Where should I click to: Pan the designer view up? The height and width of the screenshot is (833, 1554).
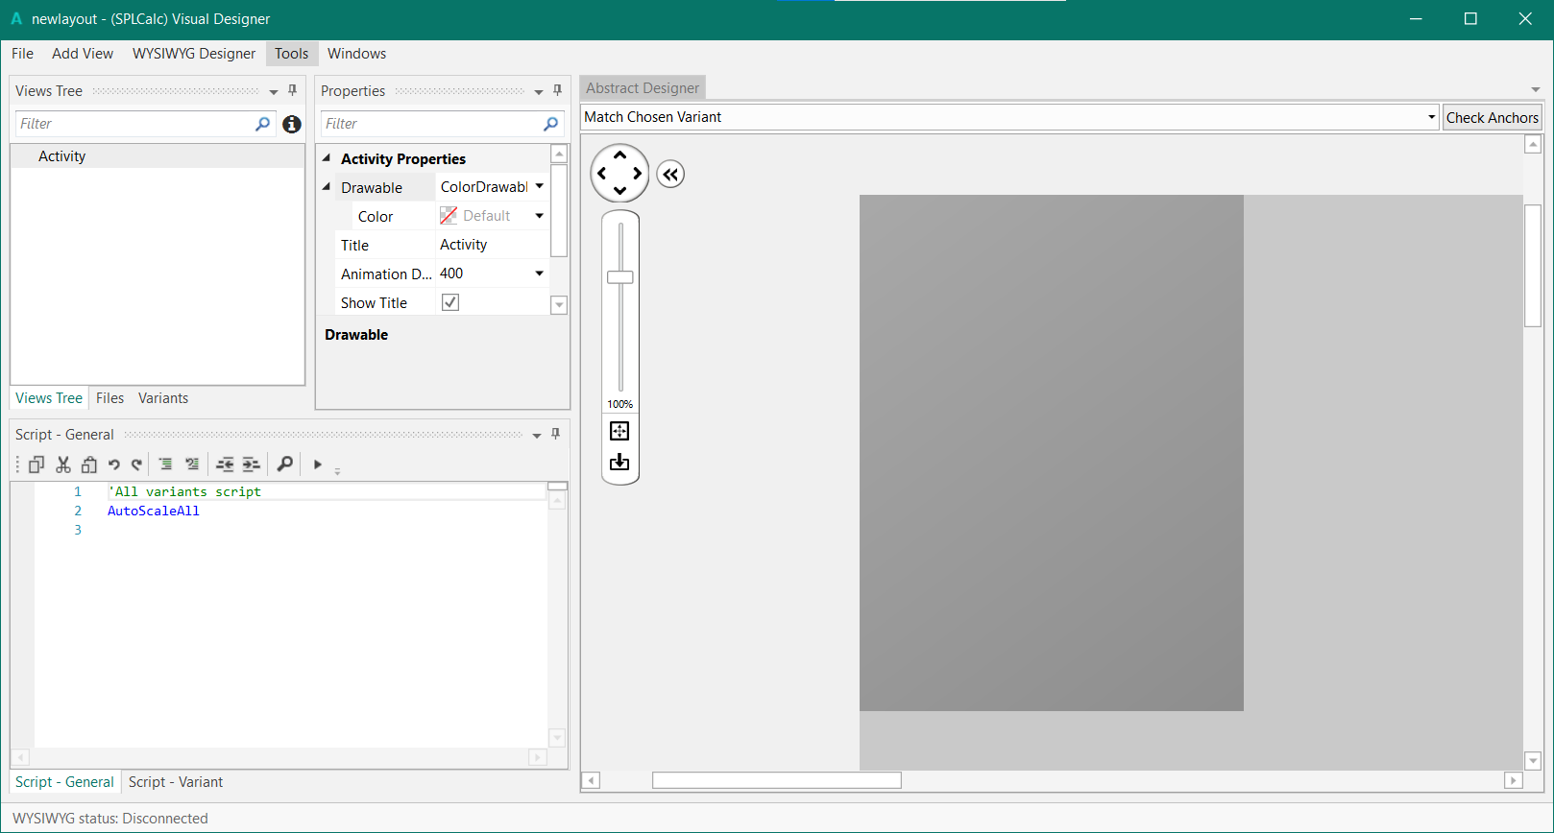[x=620, y=155]
